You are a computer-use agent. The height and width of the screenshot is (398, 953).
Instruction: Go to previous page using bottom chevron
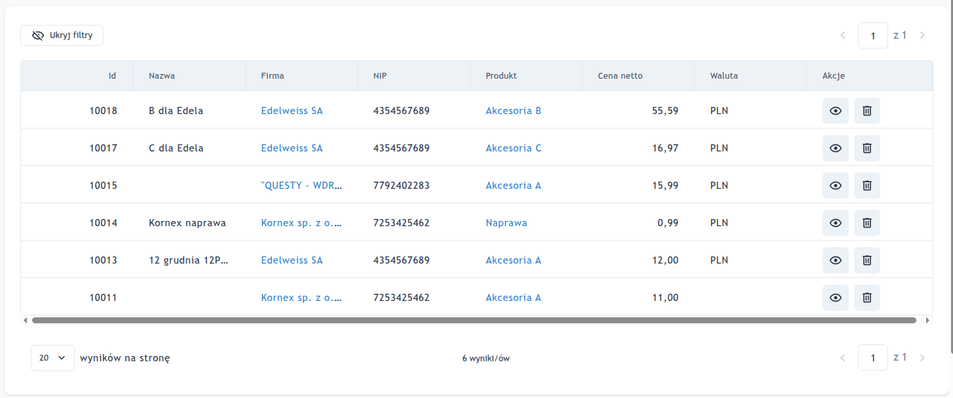coord(843,358)
